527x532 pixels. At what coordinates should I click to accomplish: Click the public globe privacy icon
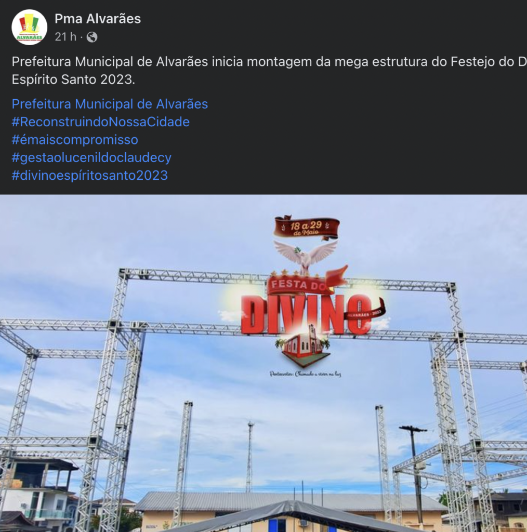tap(92, 37)
